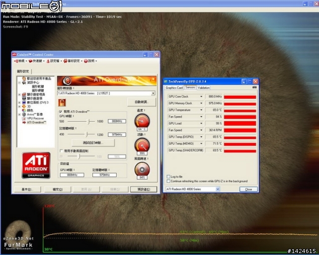Switch to Graphics Card tab in GPU-Z
The width and height of the screenshot is (319, 255).
click(174, 88)
